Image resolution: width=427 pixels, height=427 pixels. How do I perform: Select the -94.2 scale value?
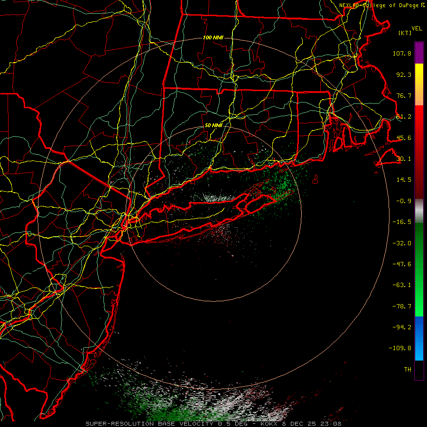pos(402,327)
